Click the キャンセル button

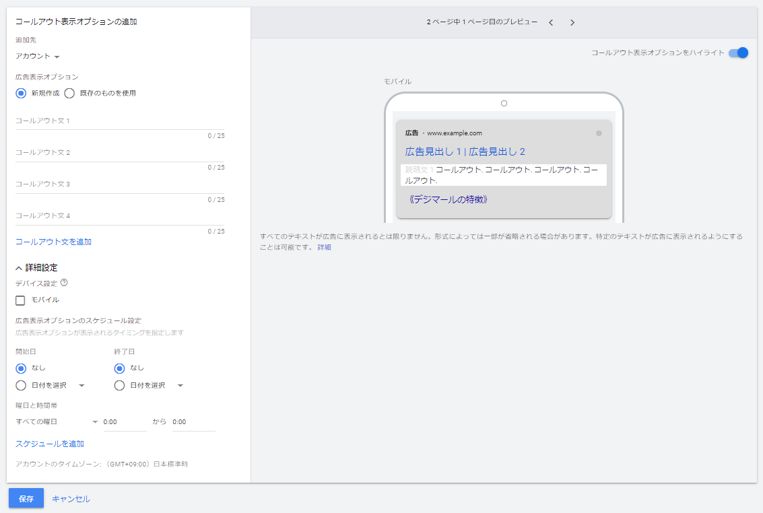71,499
